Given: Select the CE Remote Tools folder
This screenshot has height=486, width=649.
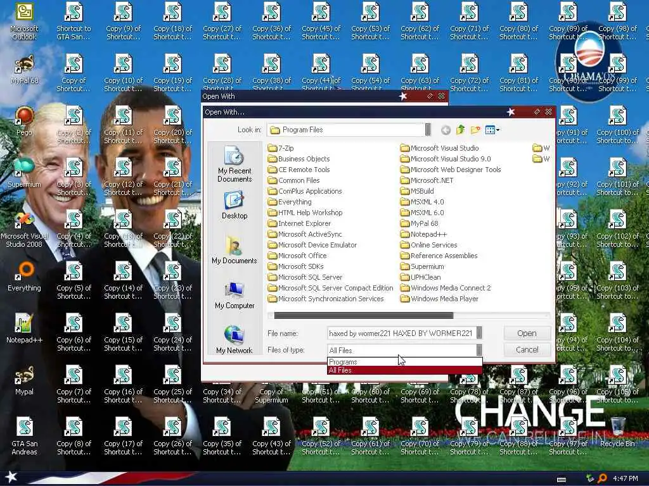Looking at the screenshot, I should 299,170.
